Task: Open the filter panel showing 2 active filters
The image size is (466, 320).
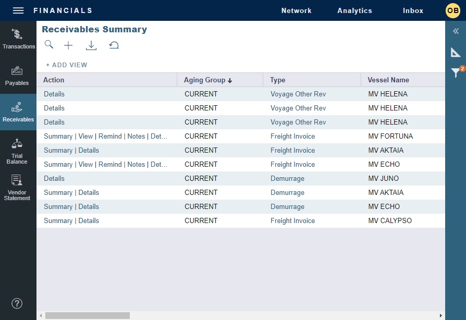Action: 456,73
